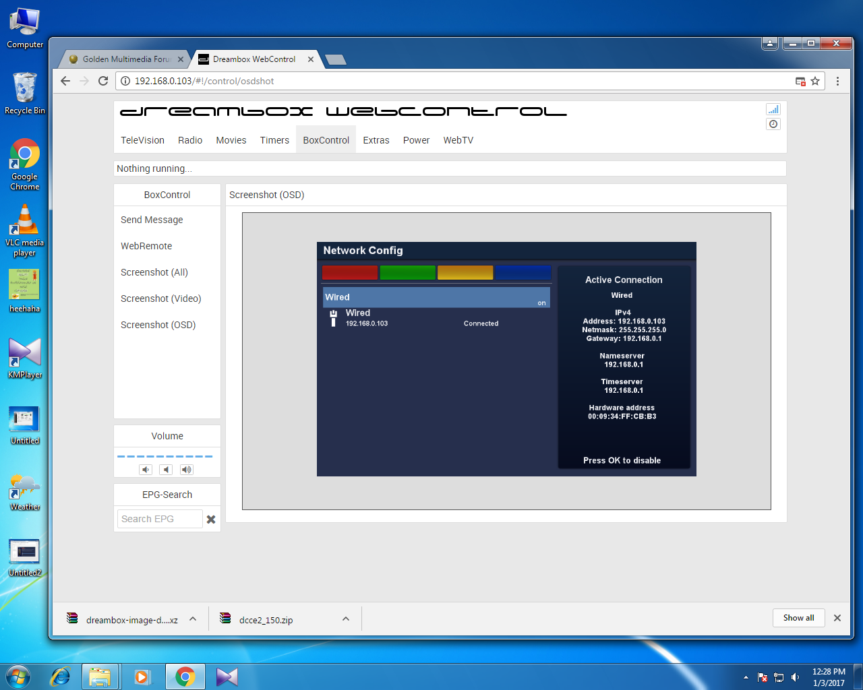This screenshot has width=863, height=690.
Task: Open the Timers tab
Action: coord(274,140)
